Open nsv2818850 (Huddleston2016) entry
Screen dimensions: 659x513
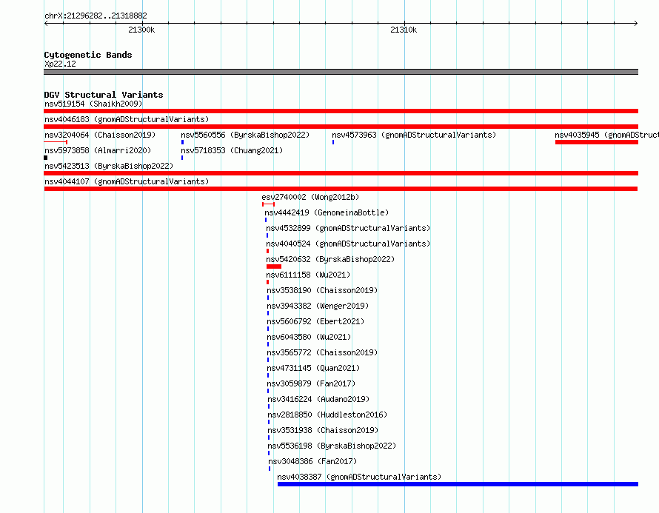(327, 415)
